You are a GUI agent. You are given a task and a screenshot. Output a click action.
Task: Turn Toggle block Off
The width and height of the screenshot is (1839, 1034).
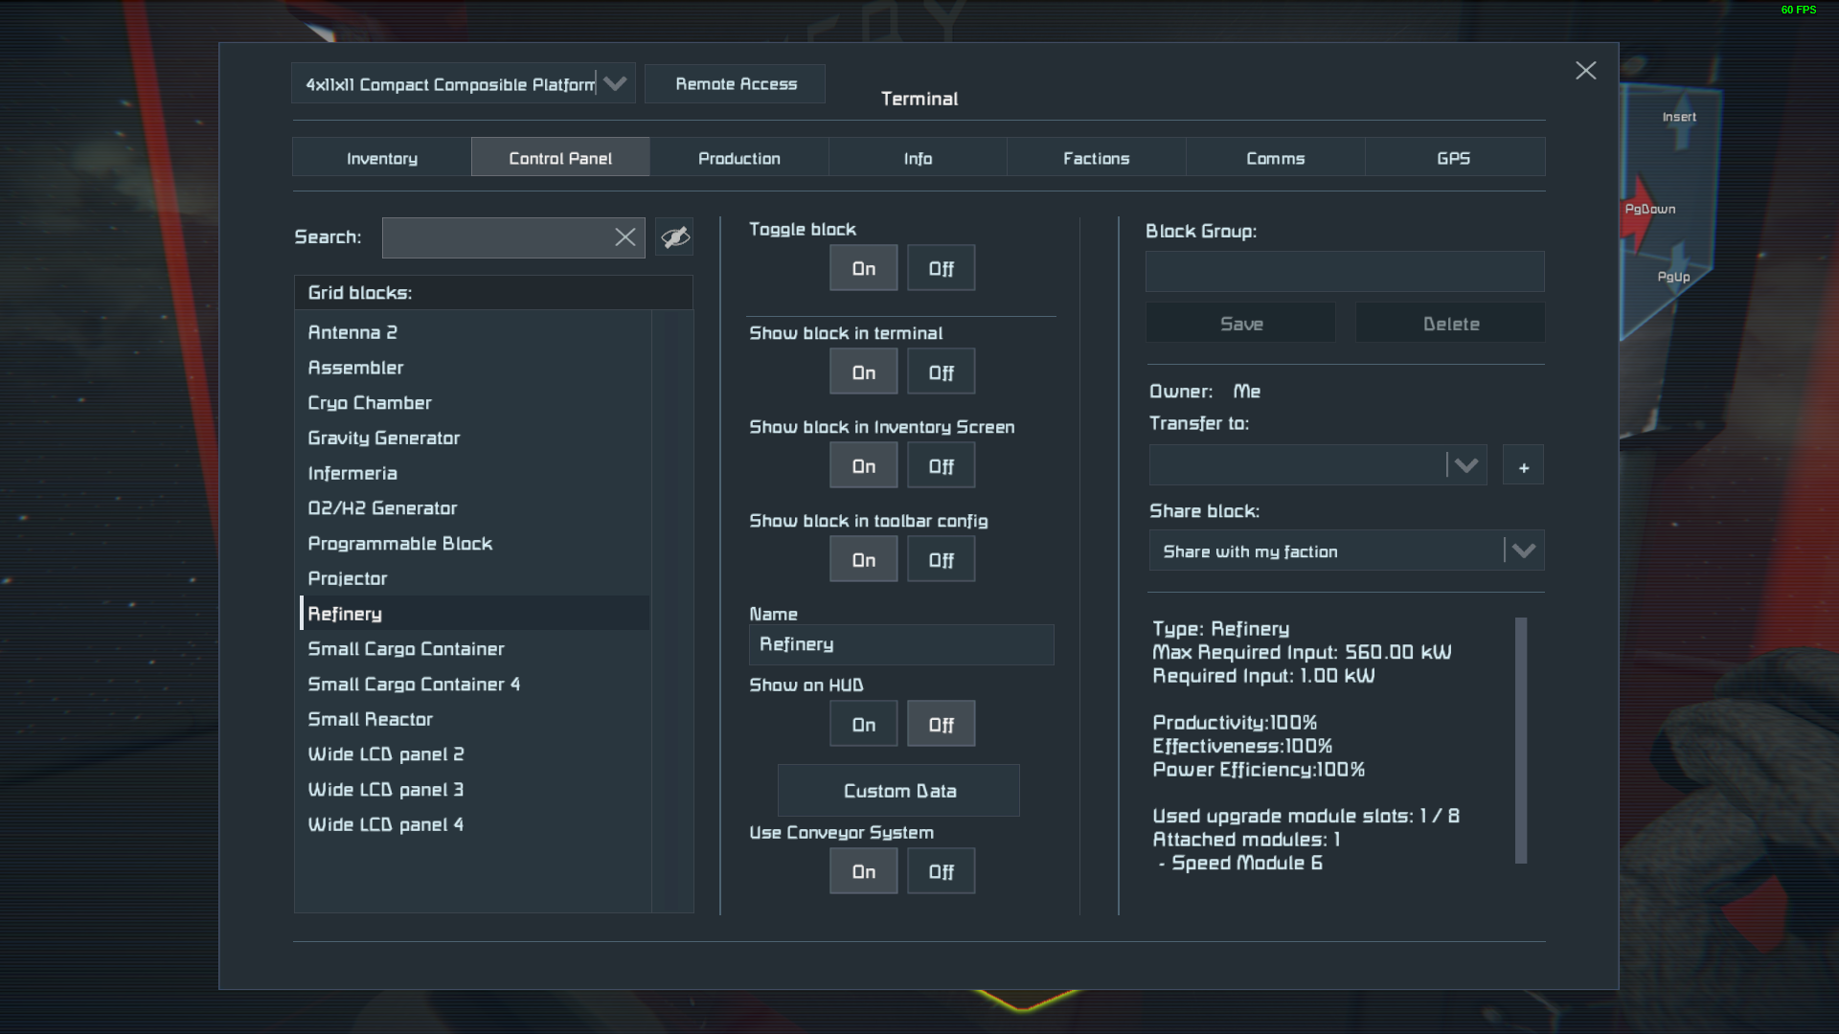tap(941, 269)
